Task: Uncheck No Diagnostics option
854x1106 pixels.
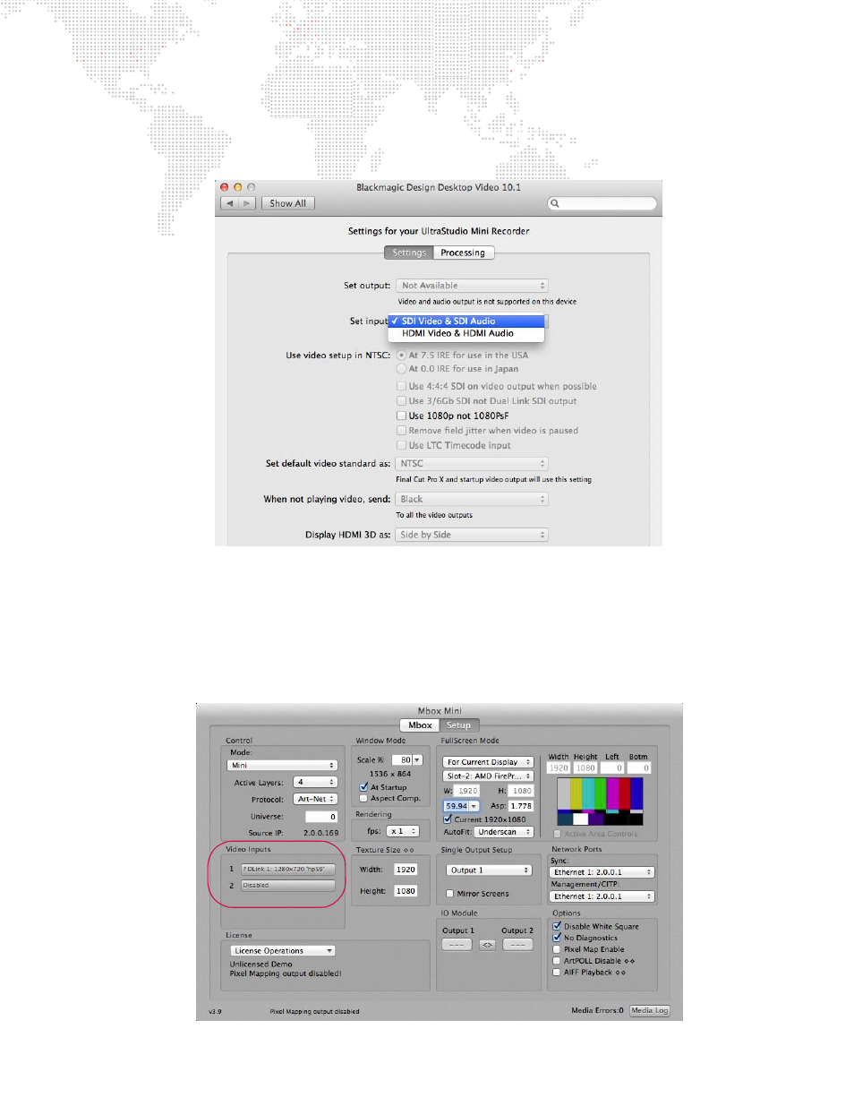Action: (x=557, y=938)
